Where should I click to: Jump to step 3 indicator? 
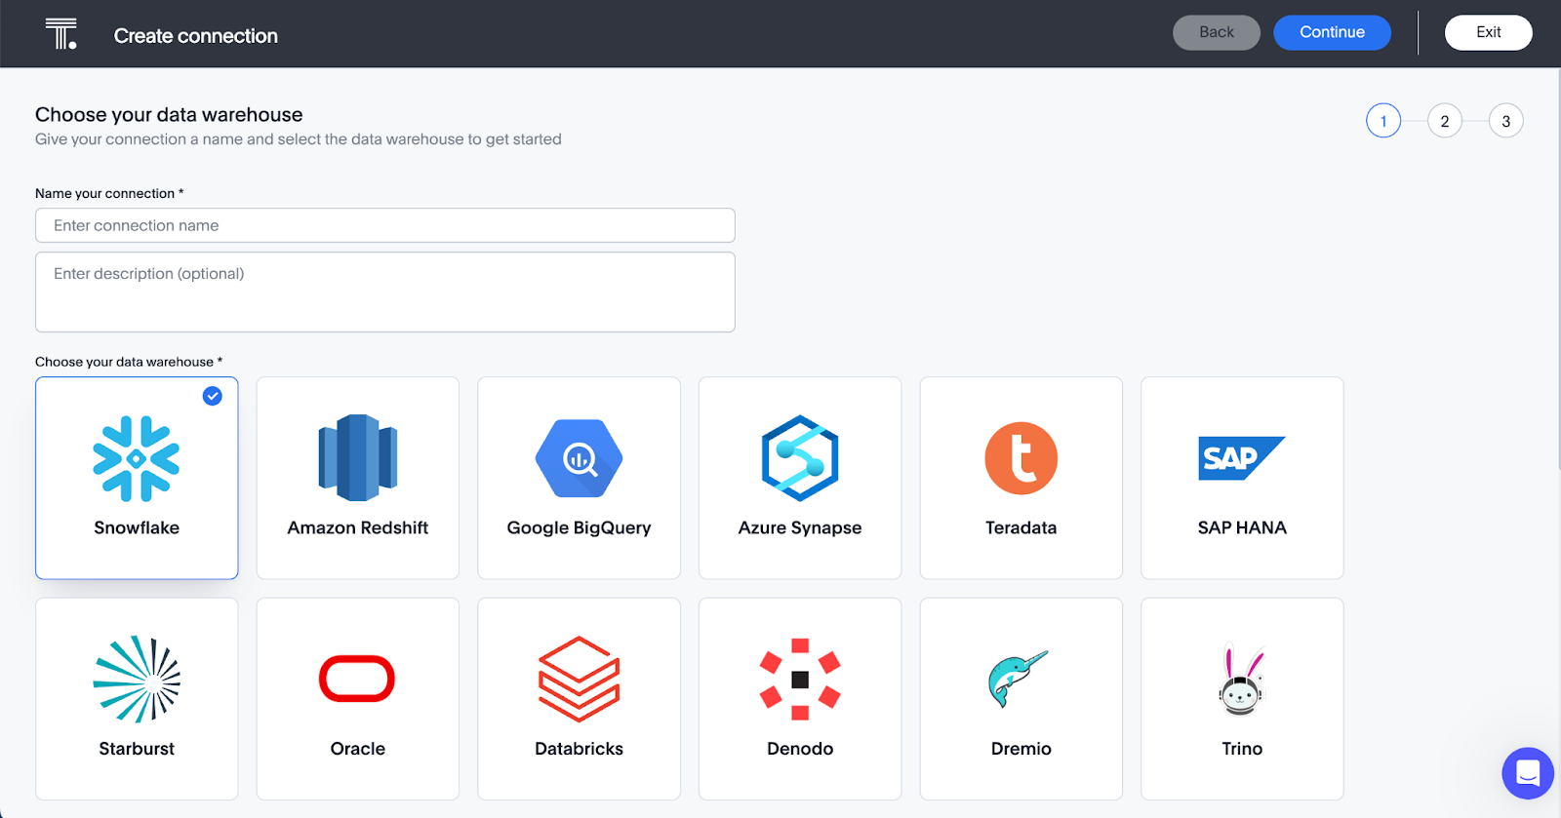click(x=1505, y=121)
